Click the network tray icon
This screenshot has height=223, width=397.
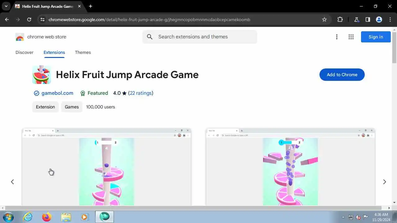click(x=351, y=217)
